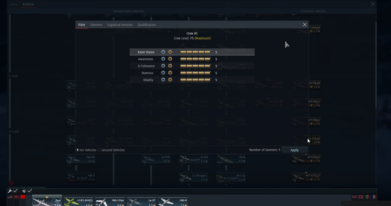Select the USSR red flag nation

(x=23, y=197)
